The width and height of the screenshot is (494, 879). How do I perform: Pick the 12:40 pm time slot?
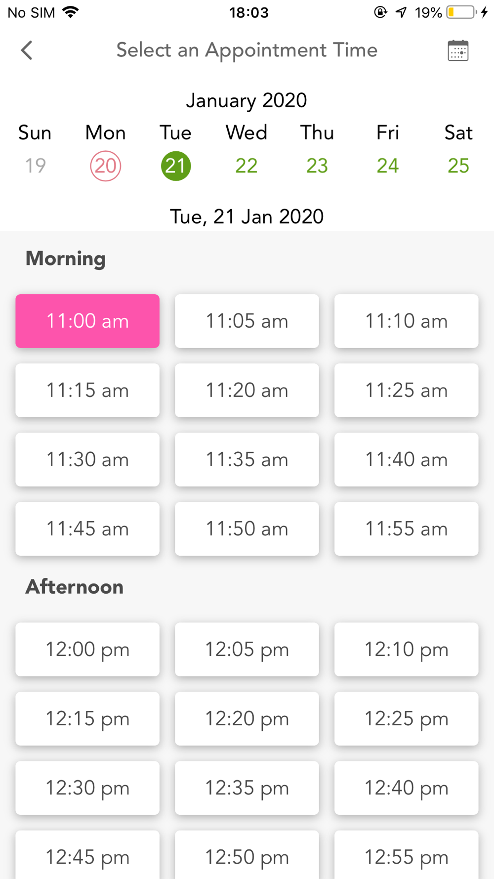(407, 788)
